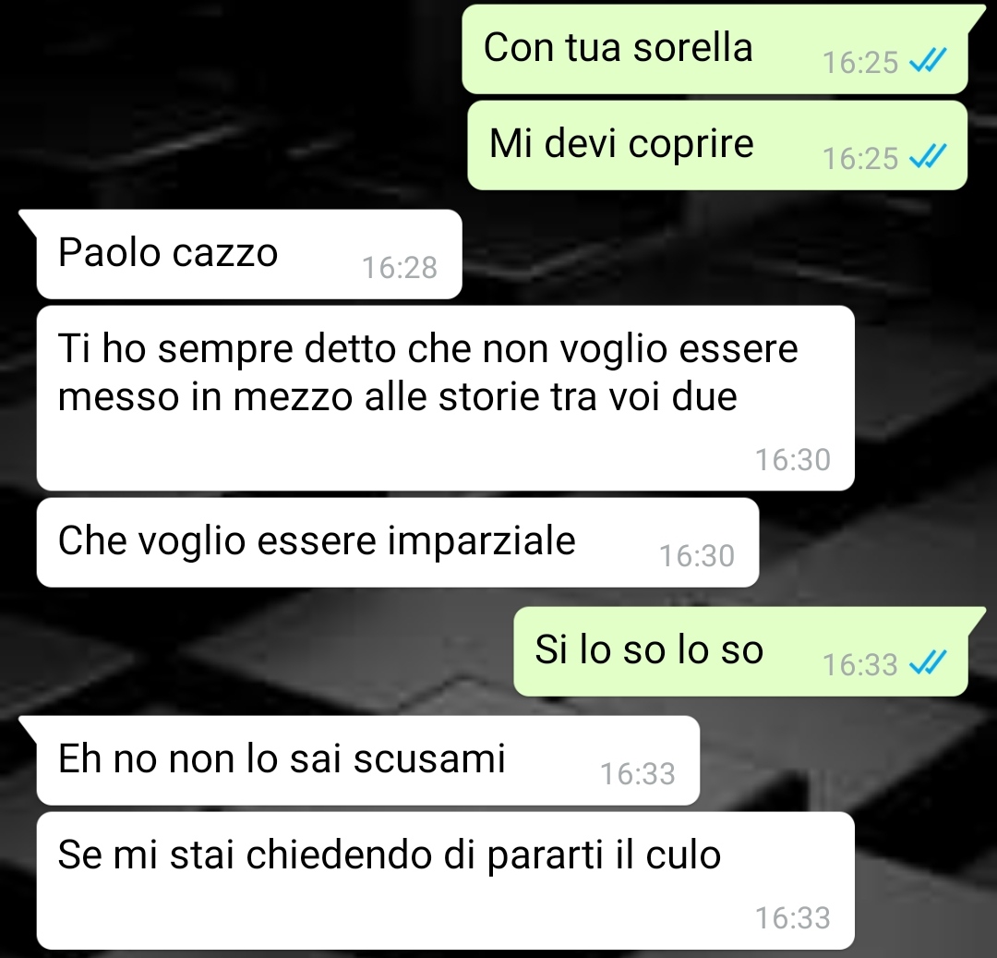997x958 pixels.
Task: Click 16:33 timestamp under 'pararti il culo'
Action: [x=793, y=918]
